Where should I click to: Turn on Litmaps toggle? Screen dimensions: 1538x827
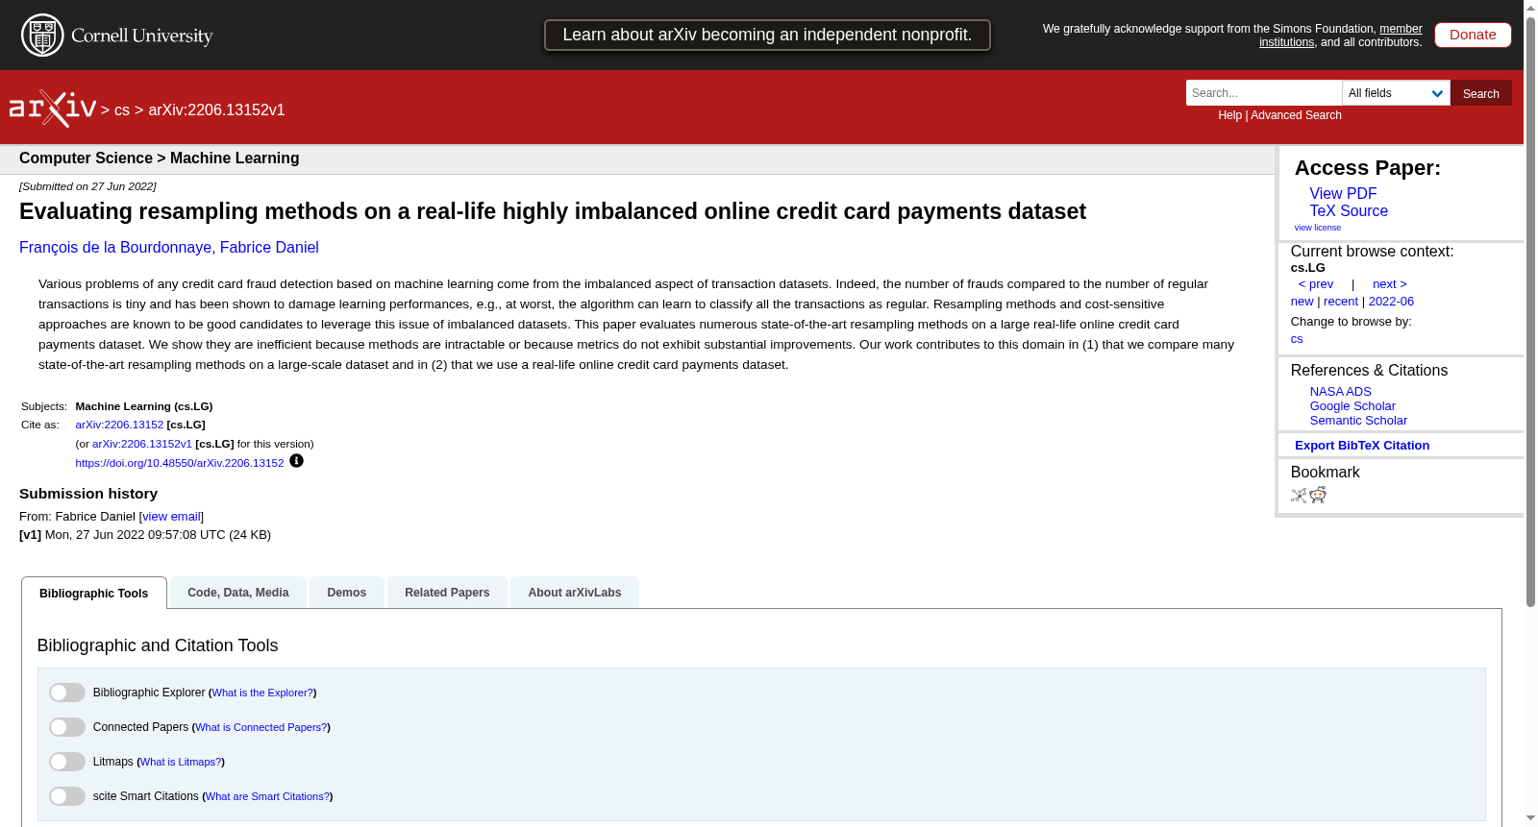(67, 762)
